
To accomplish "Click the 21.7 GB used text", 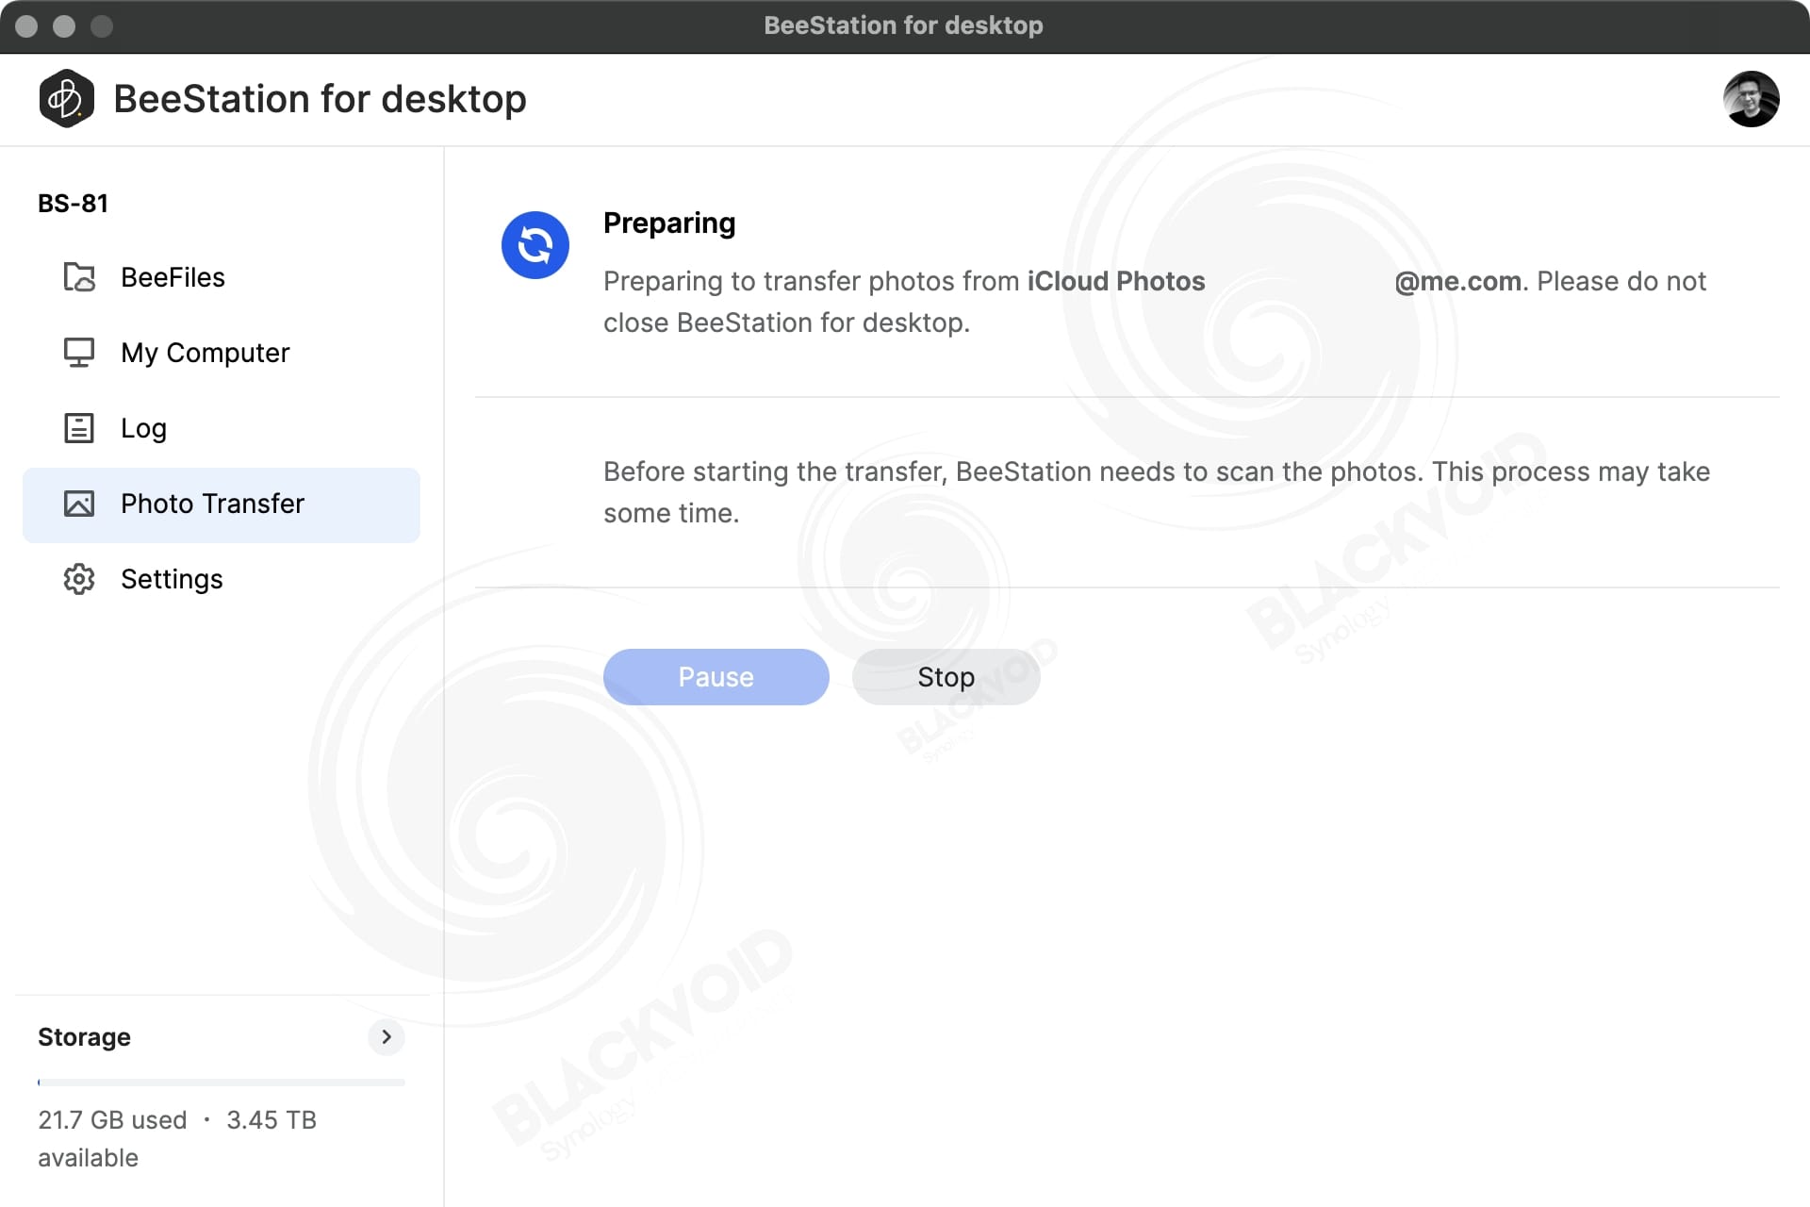I will 112,1120.
